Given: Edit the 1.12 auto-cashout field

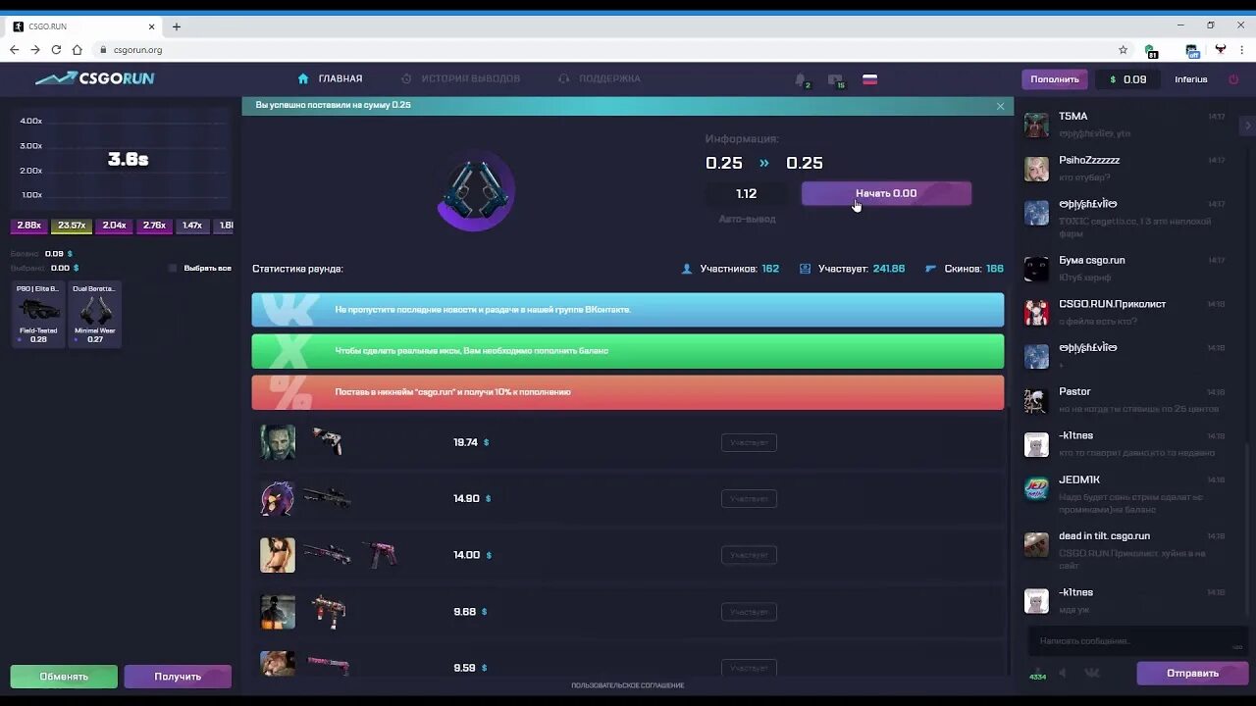Looking at the screenshot, I should click(x=747, y=194).
